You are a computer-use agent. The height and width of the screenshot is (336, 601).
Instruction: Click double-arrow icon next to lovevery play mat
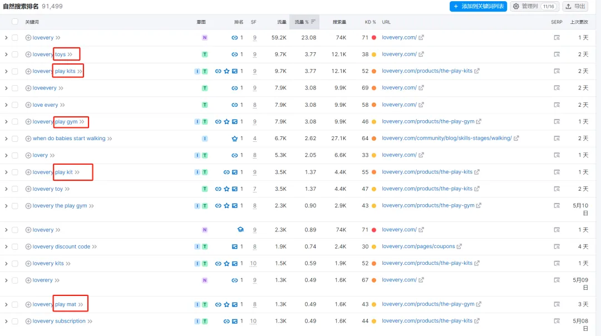pos(81,305)
